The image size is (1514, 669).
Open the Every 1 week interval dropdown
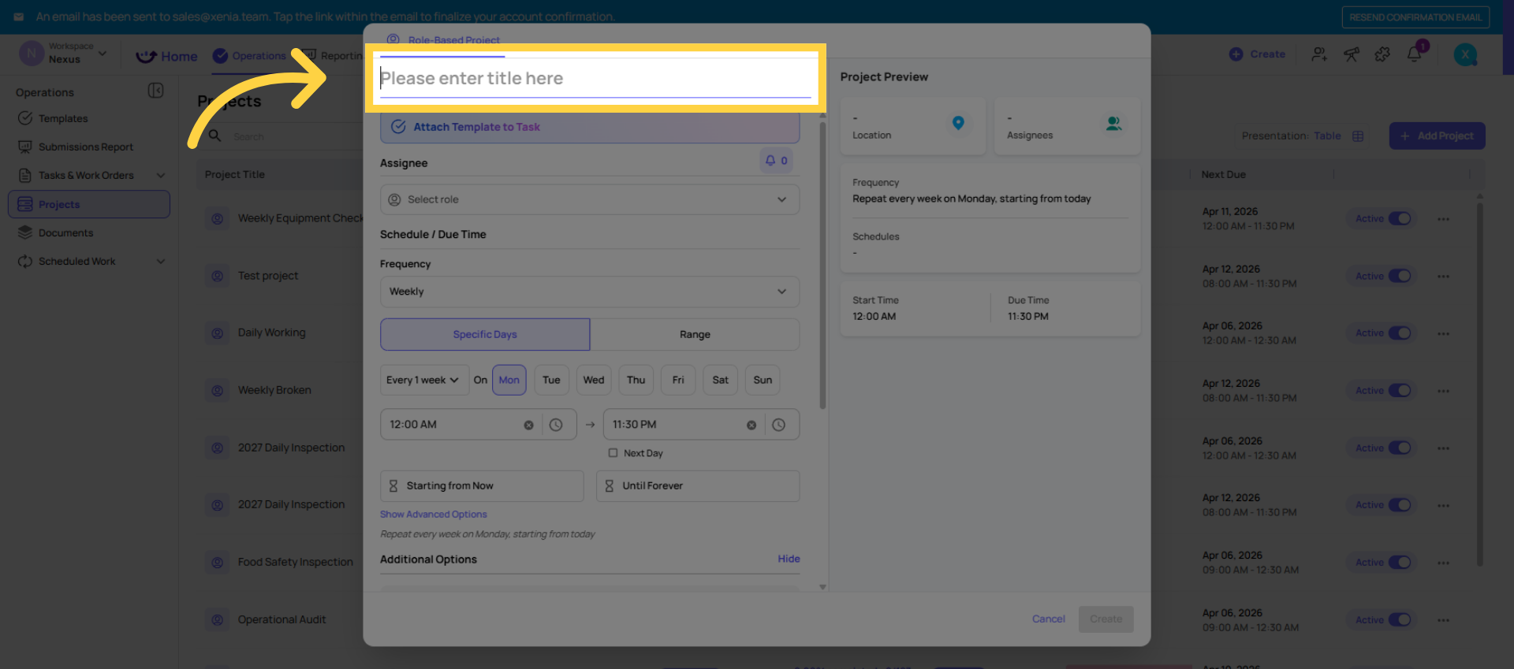pos(423,380)
